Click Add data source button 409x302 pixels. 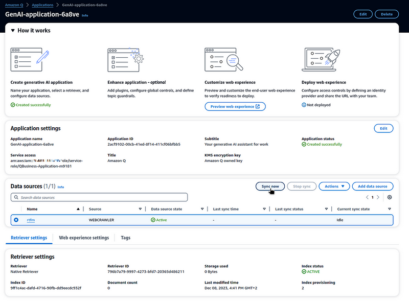tap(373, 186)
